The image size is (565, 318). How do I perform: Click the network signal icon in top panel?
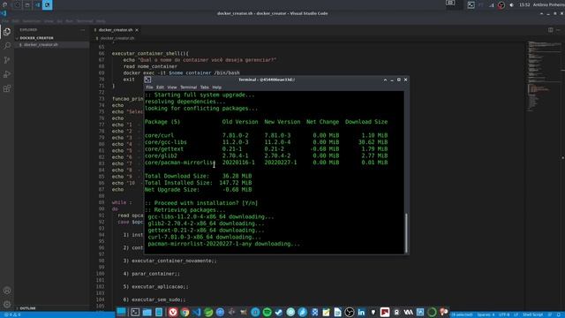pyautogui.click(x=492, y=5)
